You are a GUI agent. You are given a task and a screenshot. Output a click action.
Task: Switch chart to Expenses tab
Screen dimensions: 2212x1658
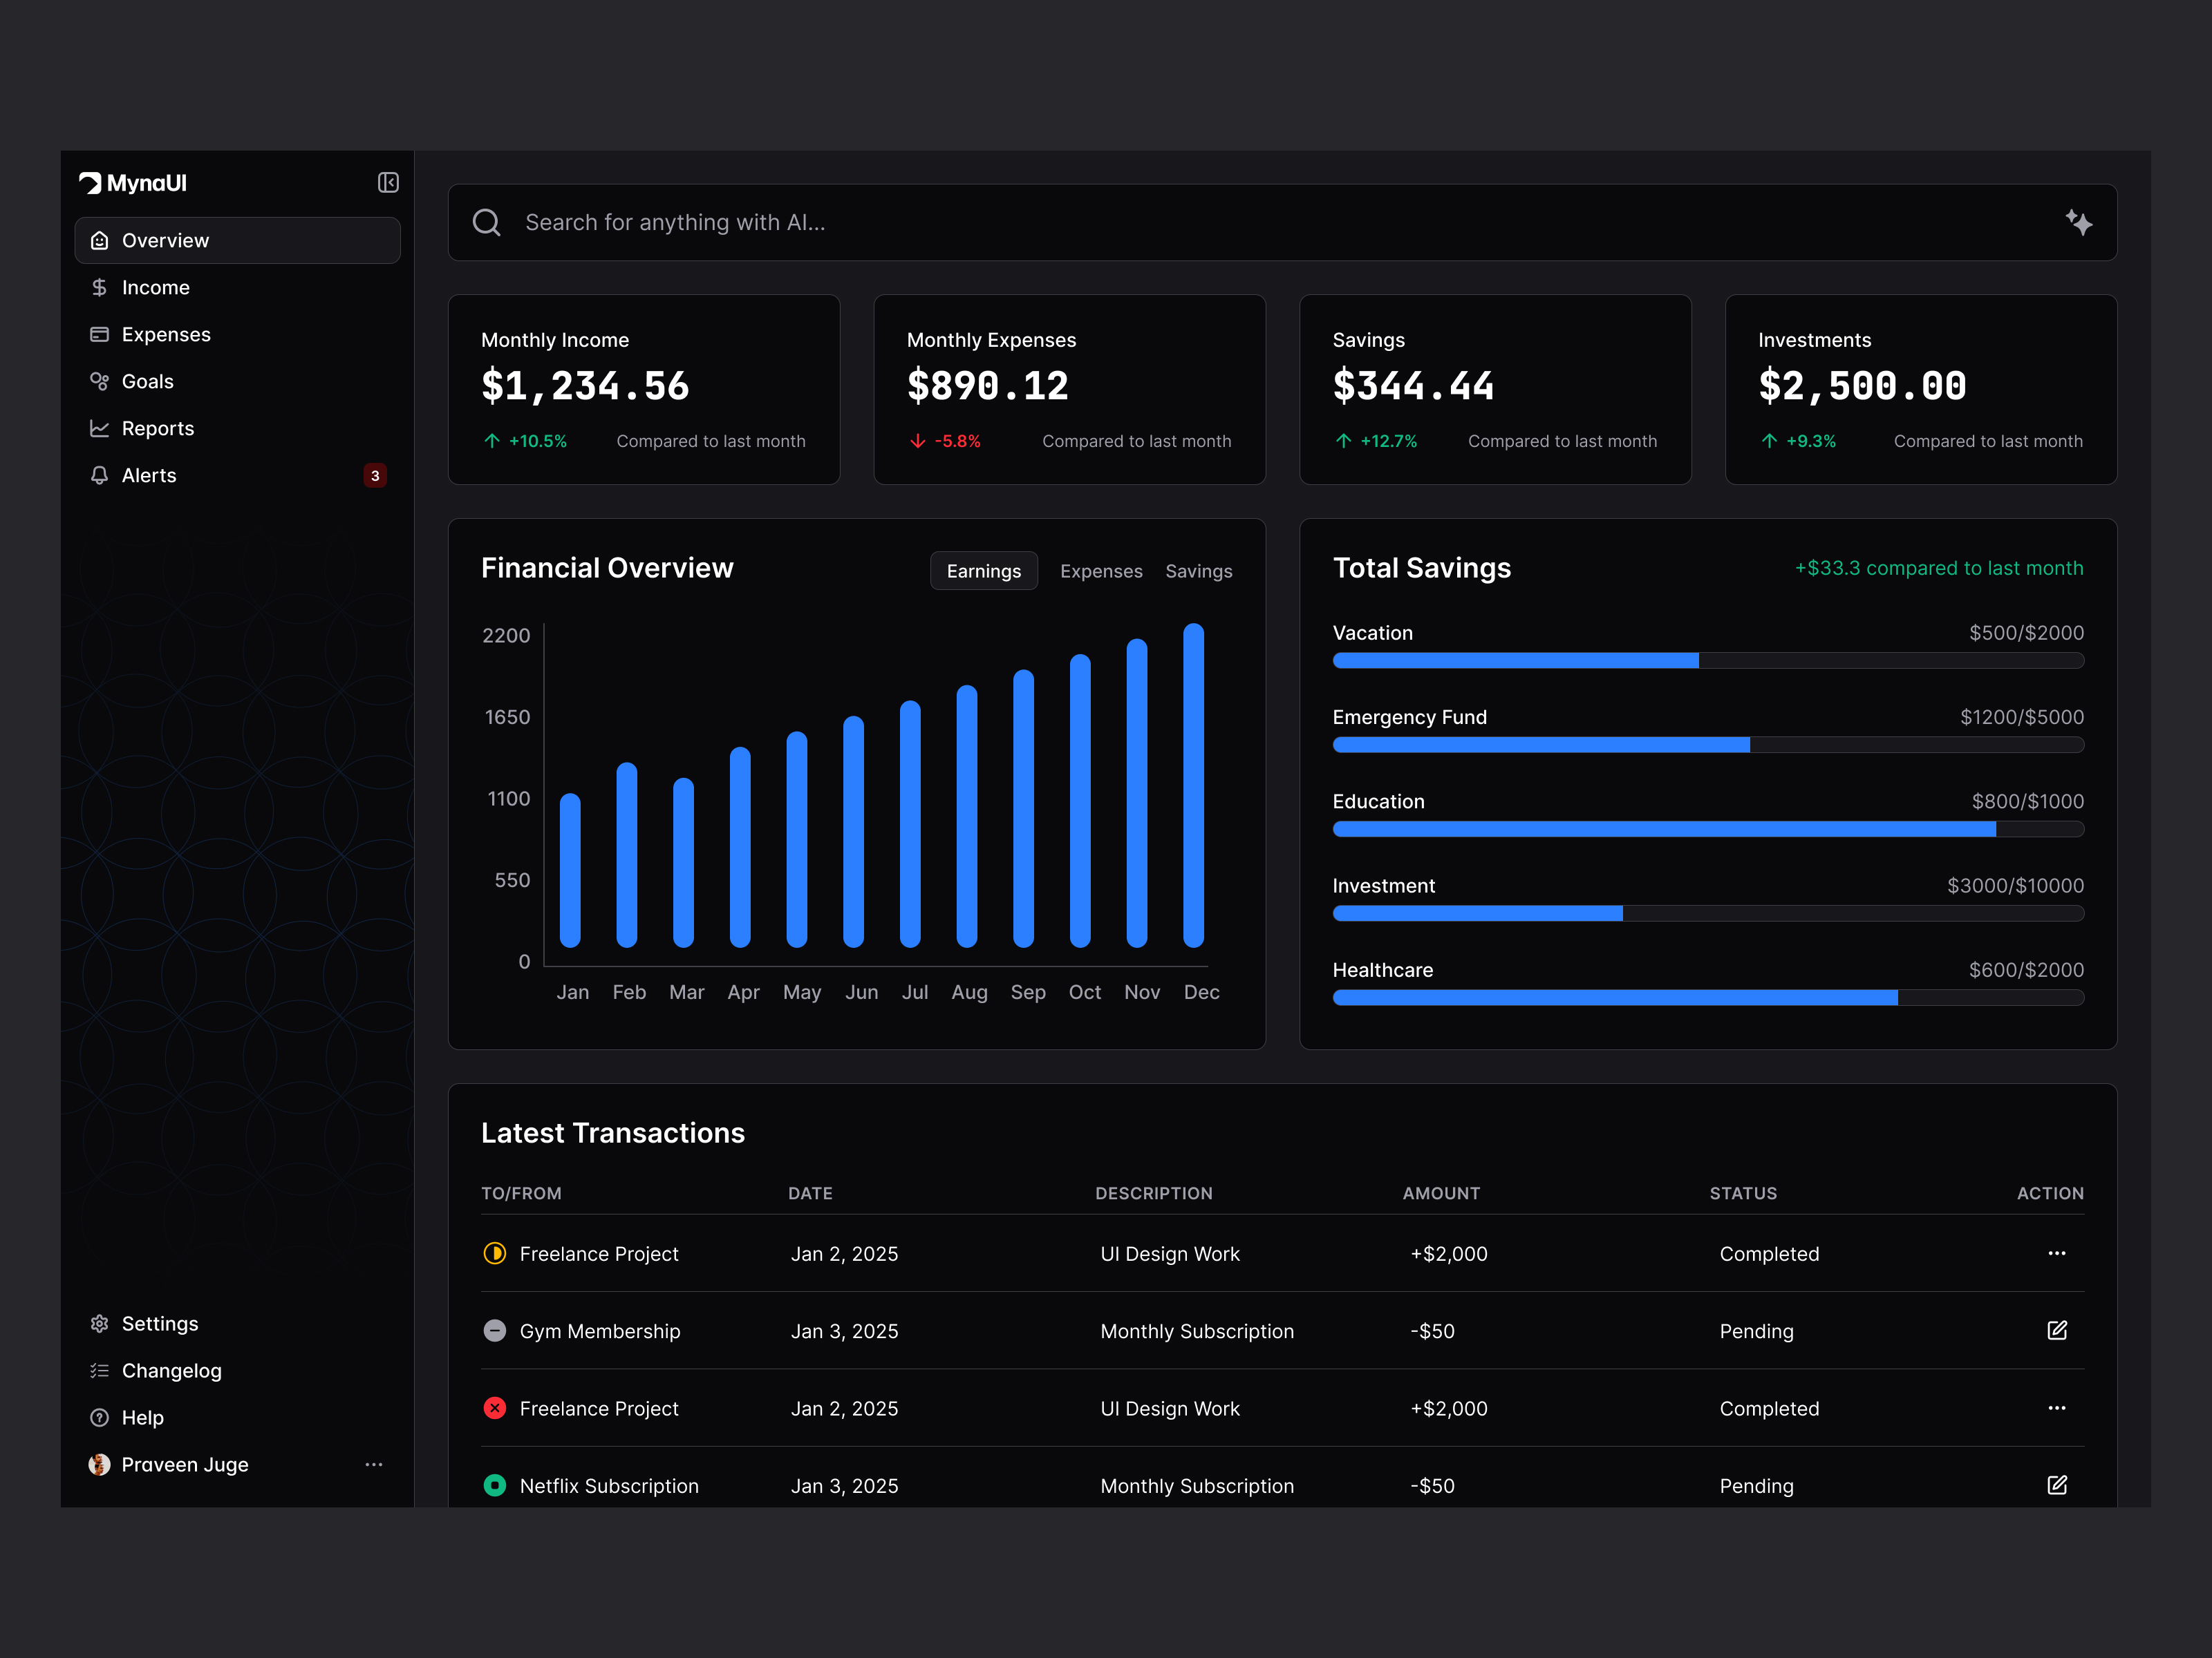[x=1101, y=571]
